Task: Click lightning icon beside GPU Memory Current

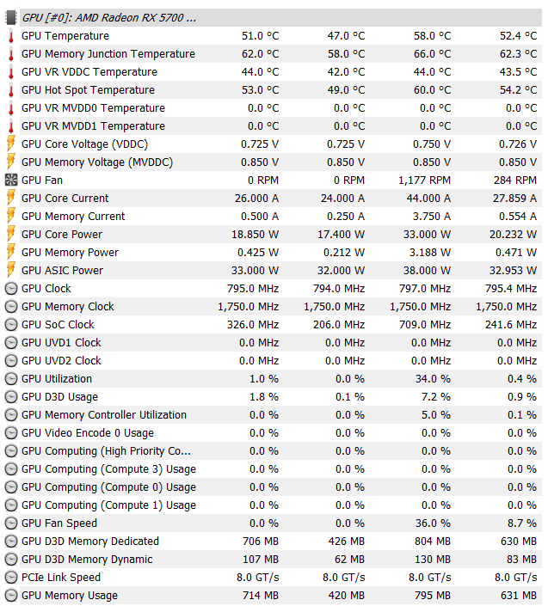Action: 11,217
